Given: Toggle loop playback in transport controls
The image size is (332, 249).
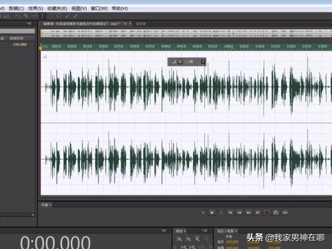Looking at the screenshot, I should coord(275,212).
